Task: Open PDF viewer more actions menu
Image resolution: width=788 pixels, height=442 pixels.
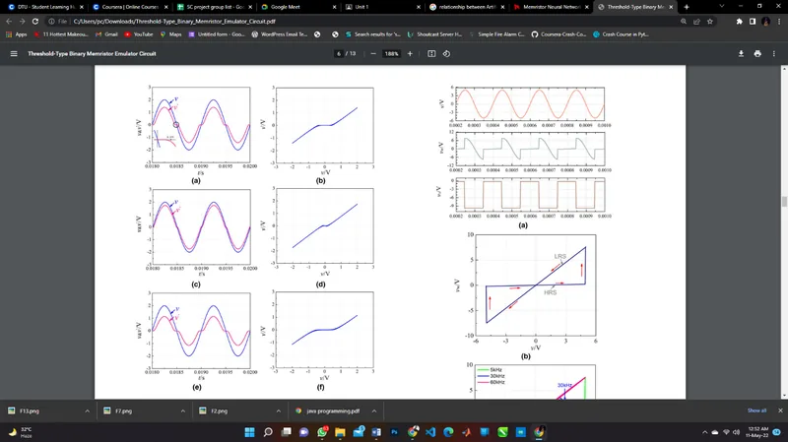Action: tap(774, 54)
